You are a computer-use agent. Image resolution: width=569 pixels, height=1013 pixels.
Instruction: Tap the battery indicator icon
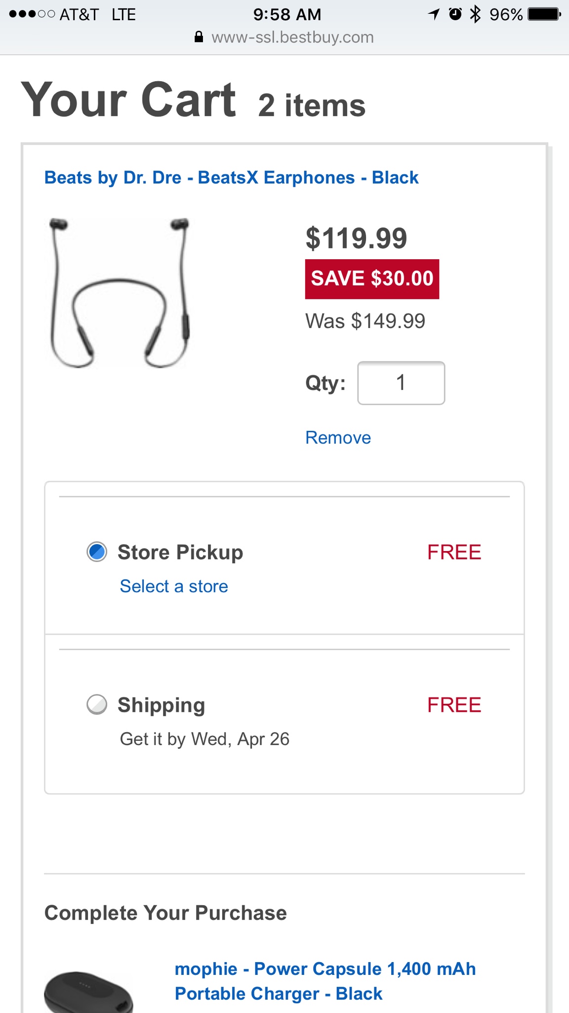(x=544, y=14)
